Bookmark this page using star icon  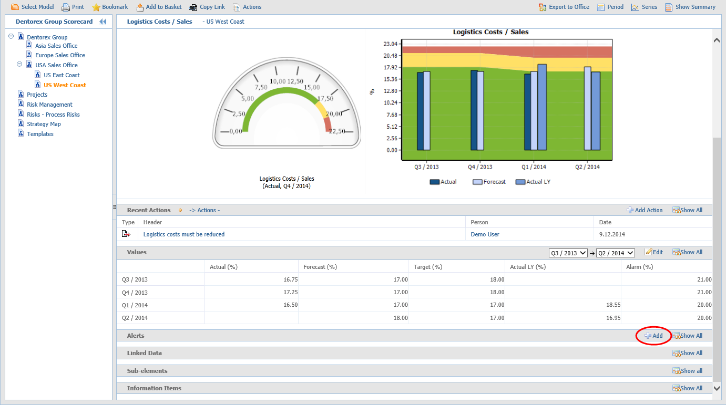tap(96, 7)
